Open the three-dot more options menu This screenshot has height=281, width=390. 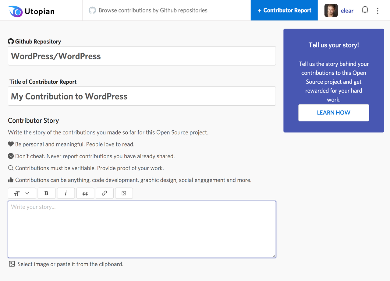tap(378, 11)
